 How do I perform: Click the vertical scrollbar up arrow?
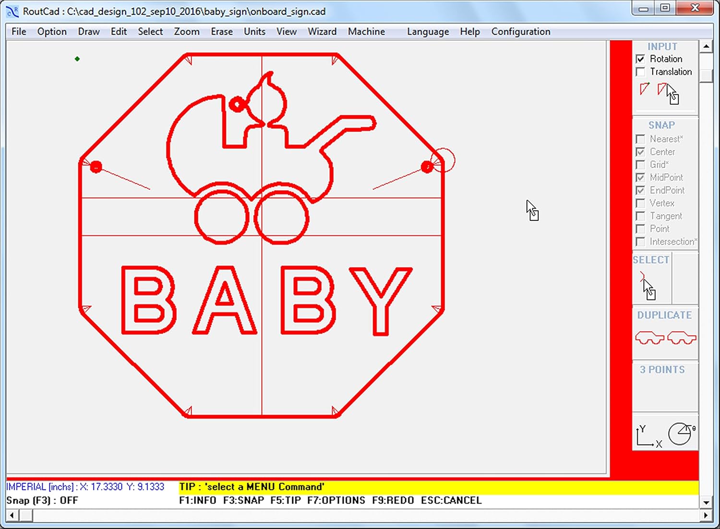[x=706, y=47]
